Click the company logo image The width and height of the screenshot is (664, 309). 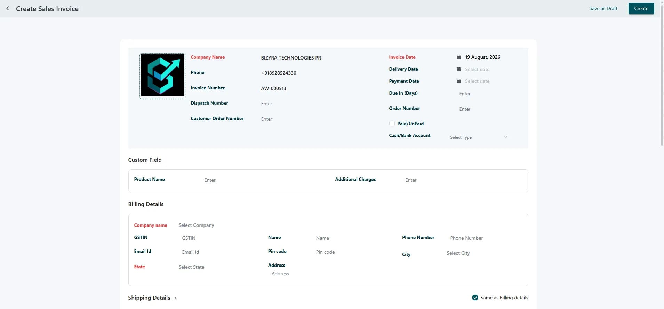point(162,76)
